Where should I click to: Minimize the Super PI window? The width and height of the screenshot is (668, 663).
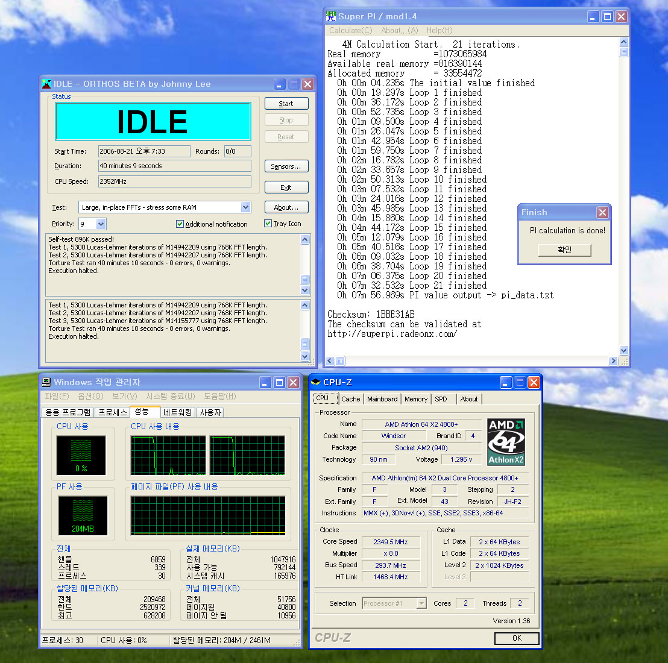(593, 17)
